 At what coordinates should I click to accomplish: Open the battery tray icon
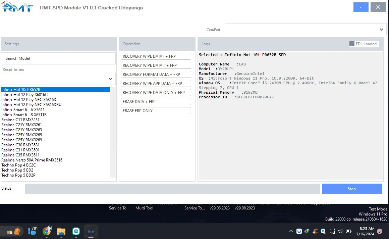click(x=349, y=231)
